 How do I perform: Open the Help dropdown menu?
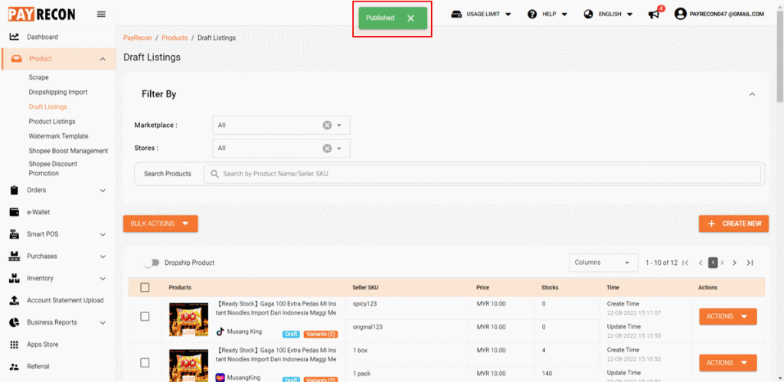point(547,14)
